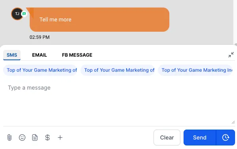This screenshot has width=237, height=149.
Task: Attach a file with the paperclip icon
Action: pyautogui.click(x=9, y=138)
